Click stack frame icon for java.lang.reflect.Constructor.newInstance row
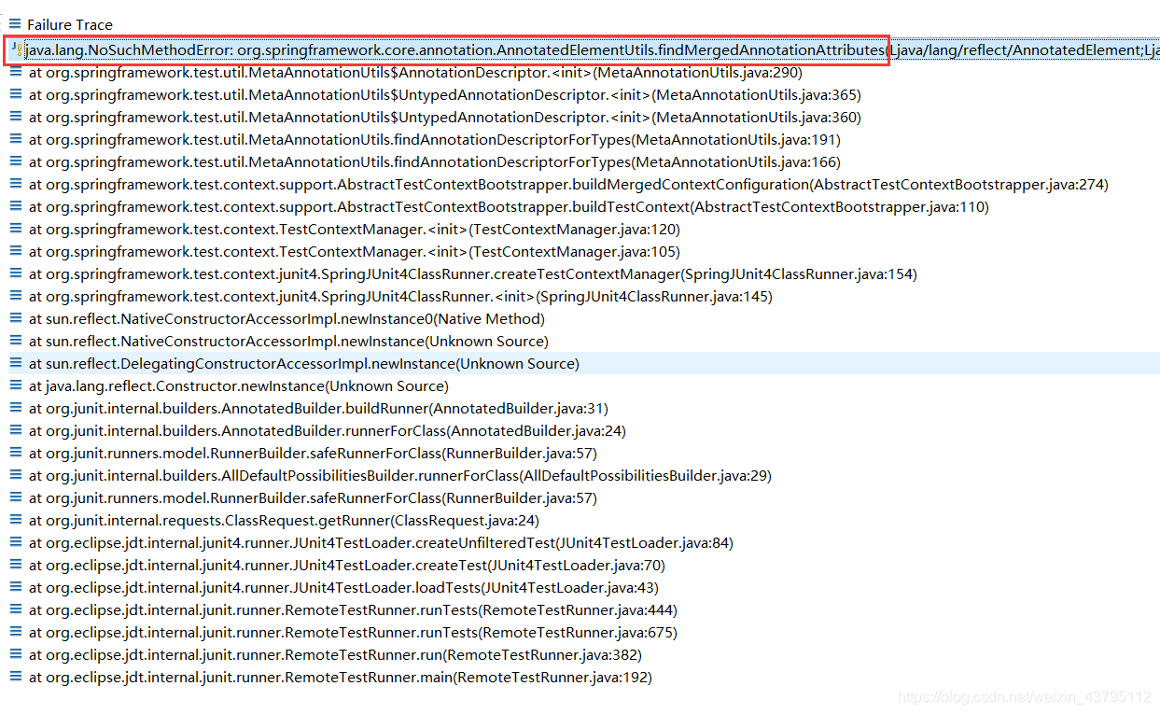Screen dimensions: 1160x714 (15, 385)
